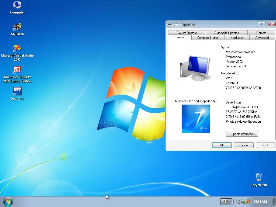
Task: Click the Safely Remove Hardware tray icon
Action: click(243, 202)
